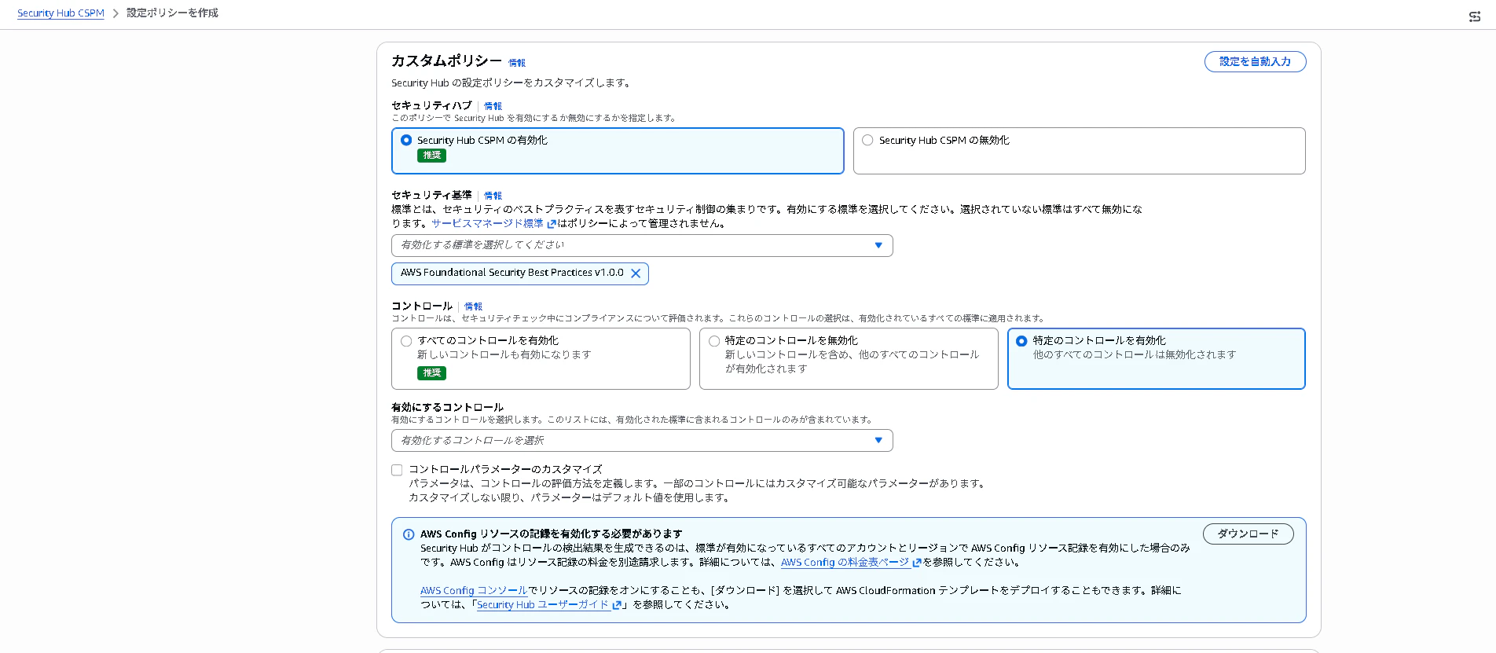Open 情報 link beside セキュリティ基準 label
The width and height of the screenshot is (1496, 653).
tap(493, 196)
